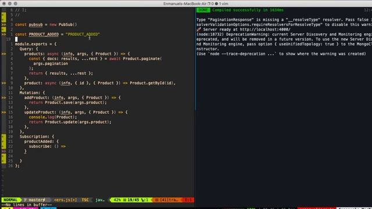372x209 pixels.
Task: Click the gutter warning marker beside pubsub line
Action: (3, 24)
